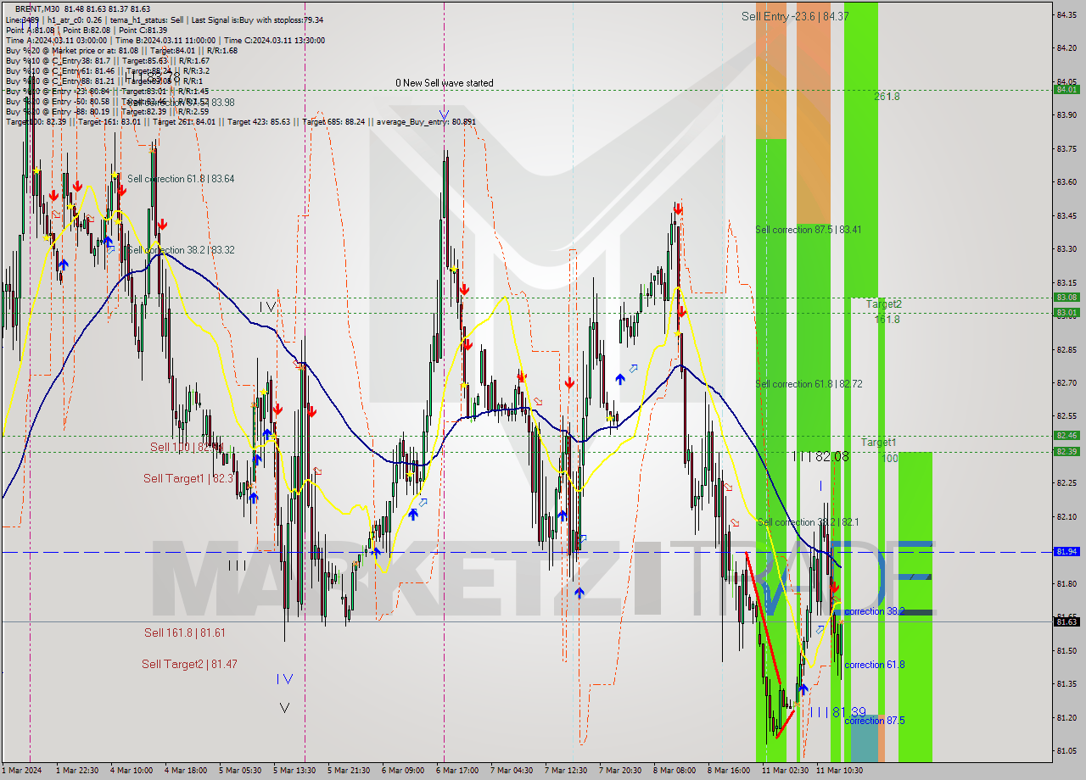Select the '11 Mar 10:30' time axis label
This screenshot has height=780, width=1086.
pos(839,771)
